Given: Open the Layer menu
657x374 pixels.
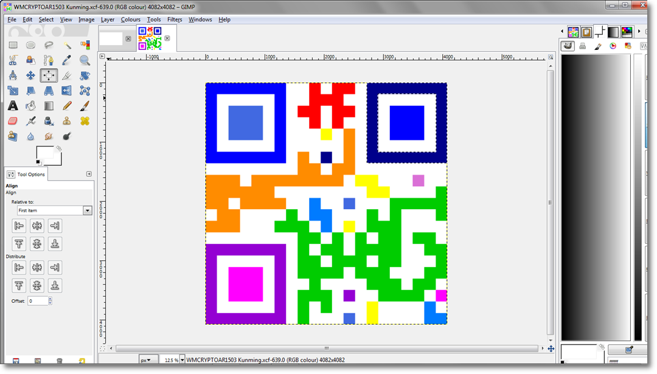Looking at the screenshot, I should pyautogui.click(x=107, y=19).
